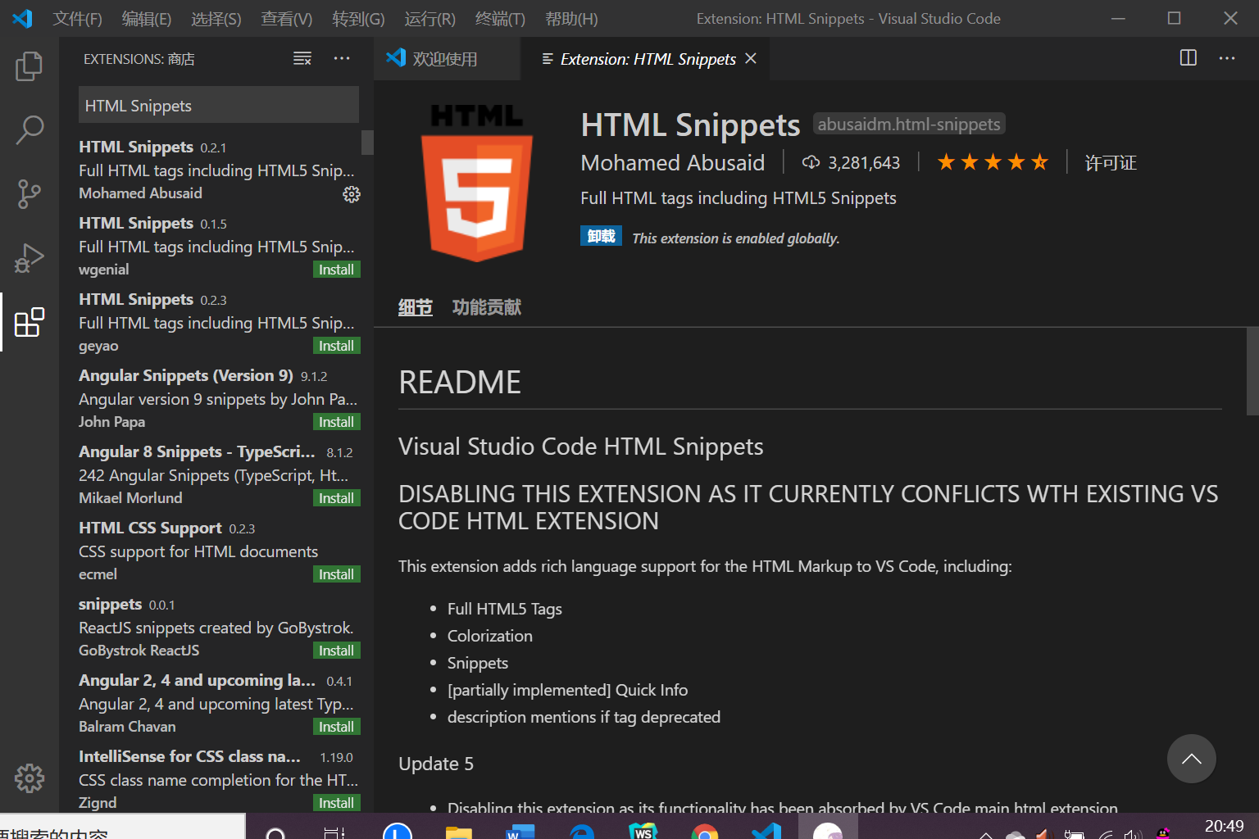1259x839 pixels.
Task: Click the extensions search box with HTML Snippets
Action: (219, 106)
